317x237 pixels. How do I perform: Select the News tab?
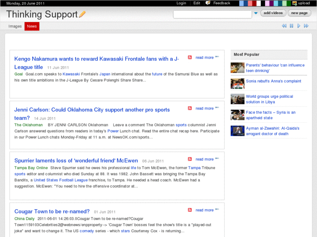[32, 26]
